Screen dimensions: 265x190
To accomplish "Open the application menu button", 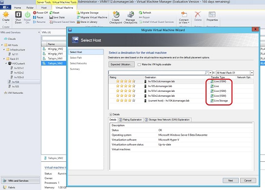I will [x=5, y=7].
